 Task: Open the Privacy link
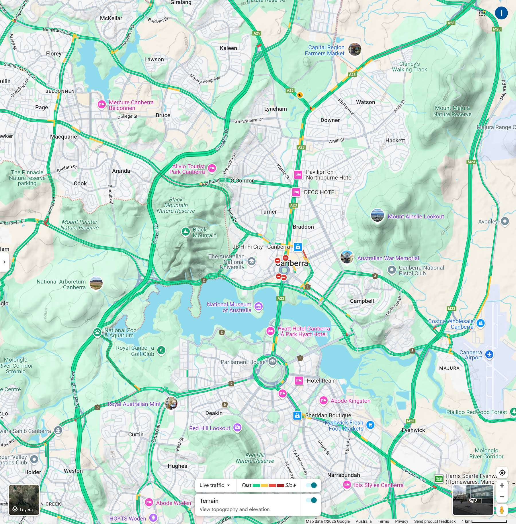tap(401, 521)
